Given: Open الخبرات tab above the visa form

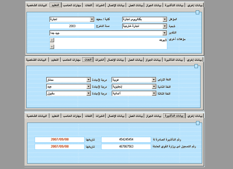Looking at the screenshot, I should pyautogui.click(x=100, y=116).
